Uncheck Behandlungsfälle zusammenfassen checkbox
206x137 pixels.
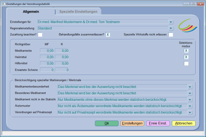[107, 34]
